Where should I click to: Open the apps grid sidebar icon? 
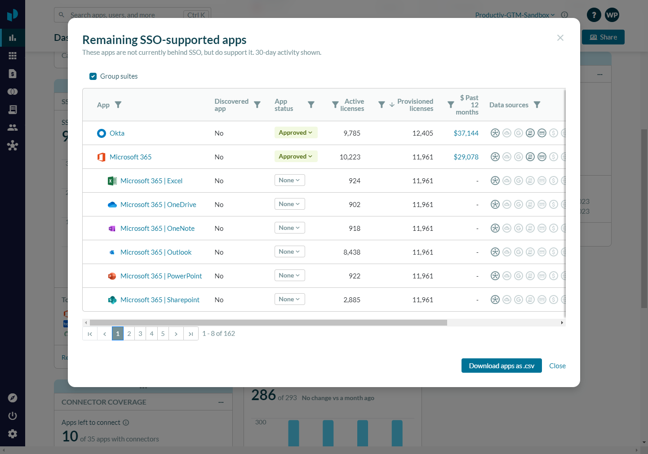click(x=13, y=56)
